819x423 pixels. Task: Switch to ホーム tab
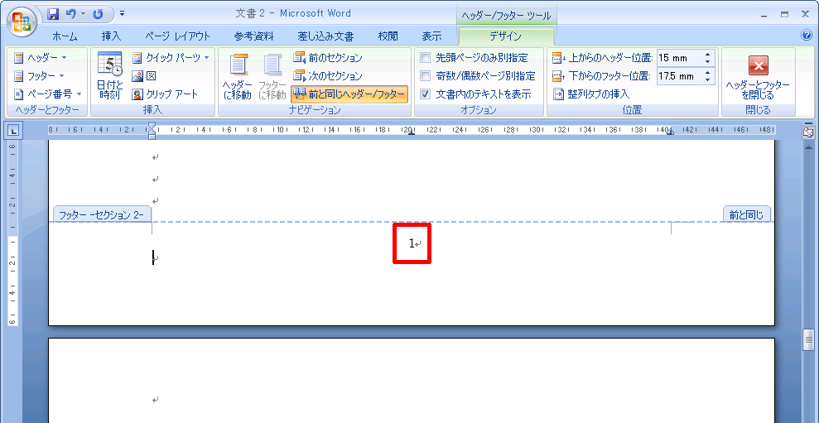pos(65,36)
